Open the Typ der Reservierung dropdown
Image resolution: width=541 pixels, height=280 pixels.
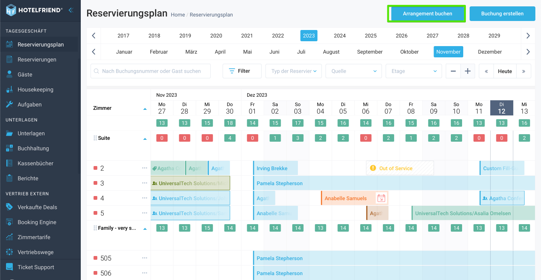[x=293, y=71]
